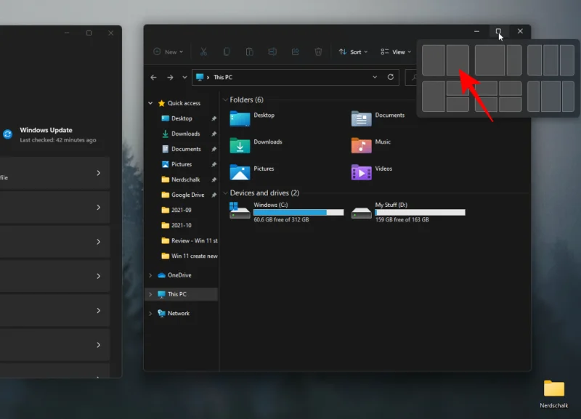Click the Copy icon in the toolbar
Screen dimensions: 581x419
(227, 52)
